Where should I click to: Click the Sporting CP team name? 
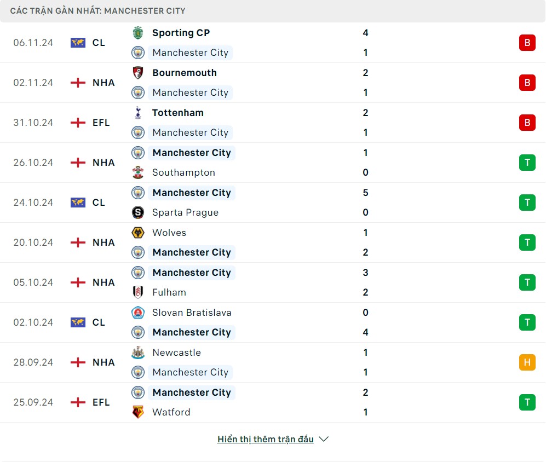pyautogui.click(x=181, y=33)
